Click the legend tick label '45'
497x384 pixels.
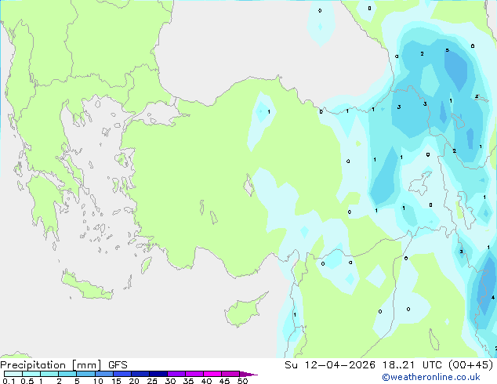(224, 381)
